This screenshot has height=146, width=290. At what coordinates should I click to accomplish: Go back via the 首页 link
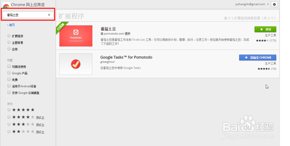tap(11, 25)
